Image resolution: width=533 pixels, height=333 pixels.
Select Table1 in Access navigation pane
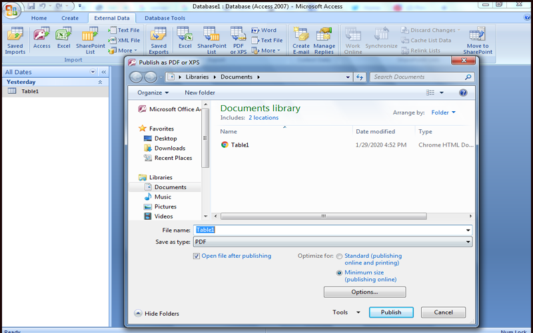click(55, 91)
